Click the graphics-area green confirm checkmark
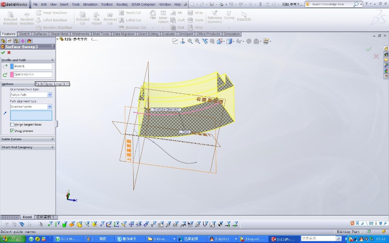The image size is (389, 243). [369, 49]
